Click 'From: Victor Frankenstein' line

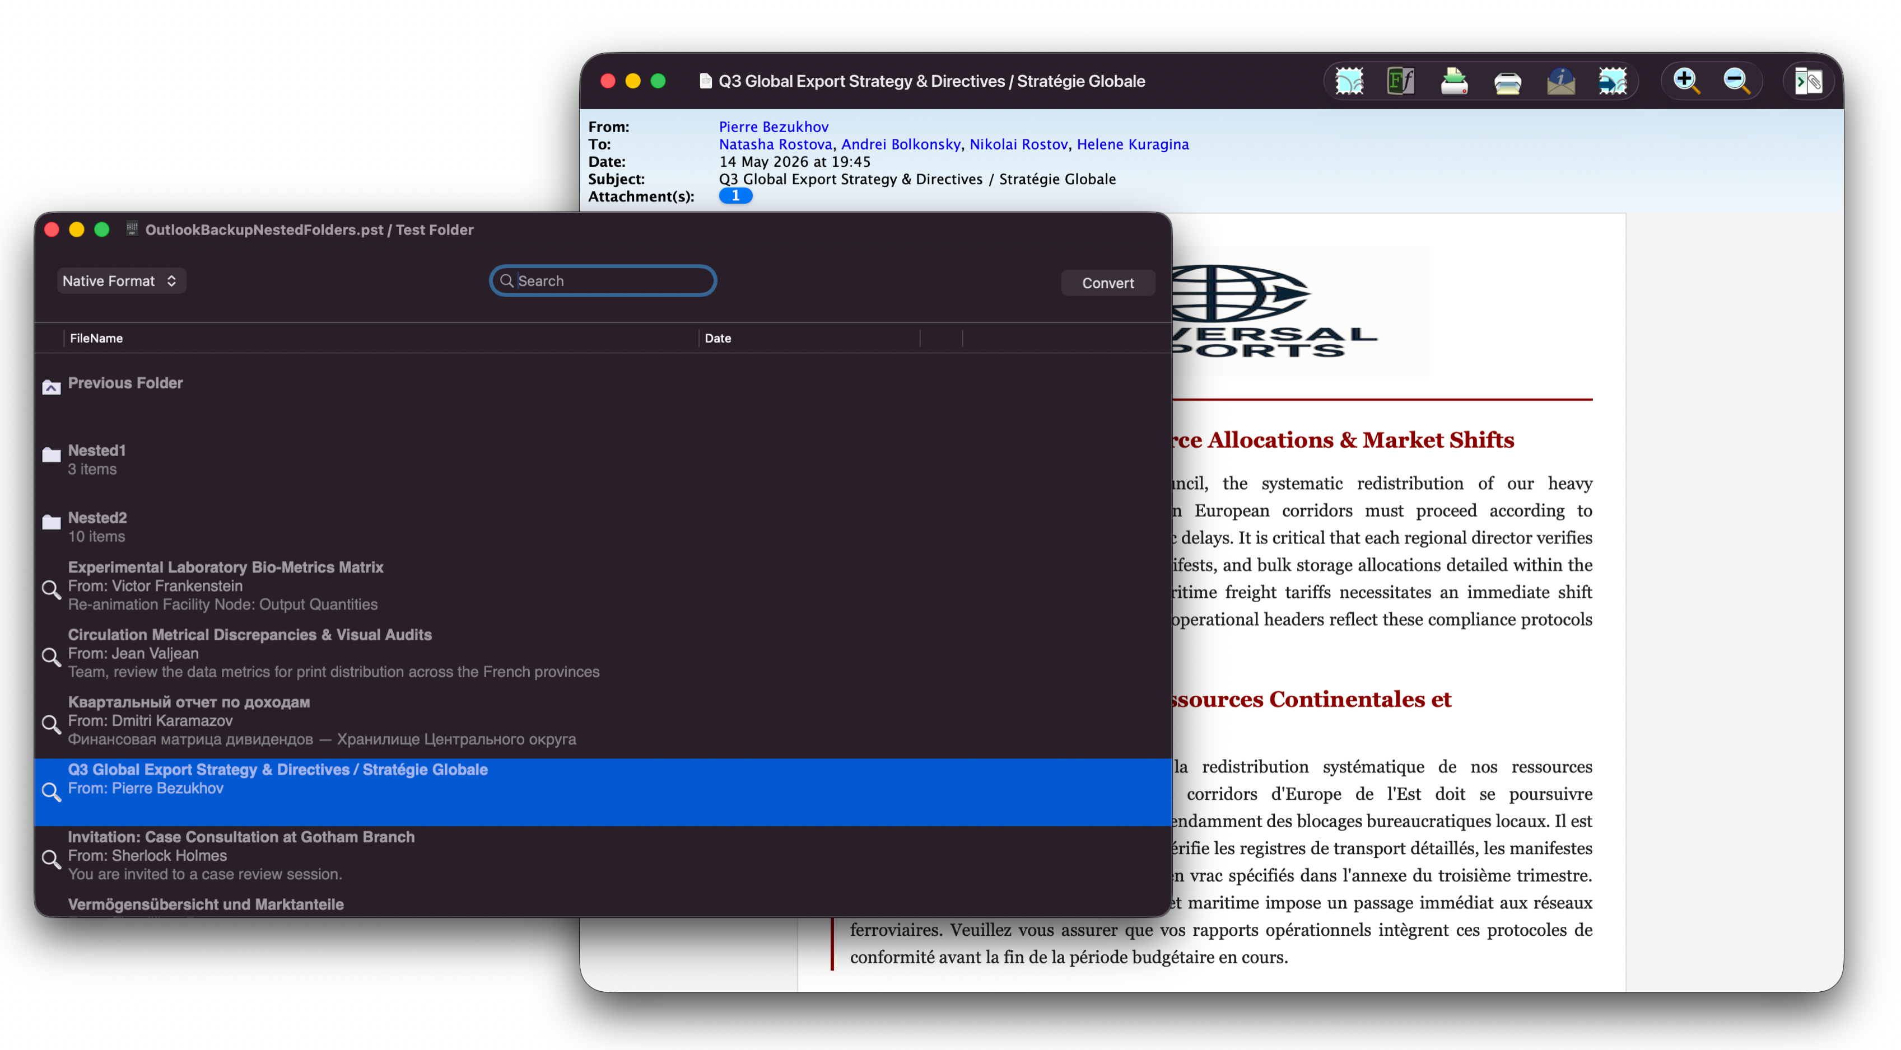[x=155, y=586]
